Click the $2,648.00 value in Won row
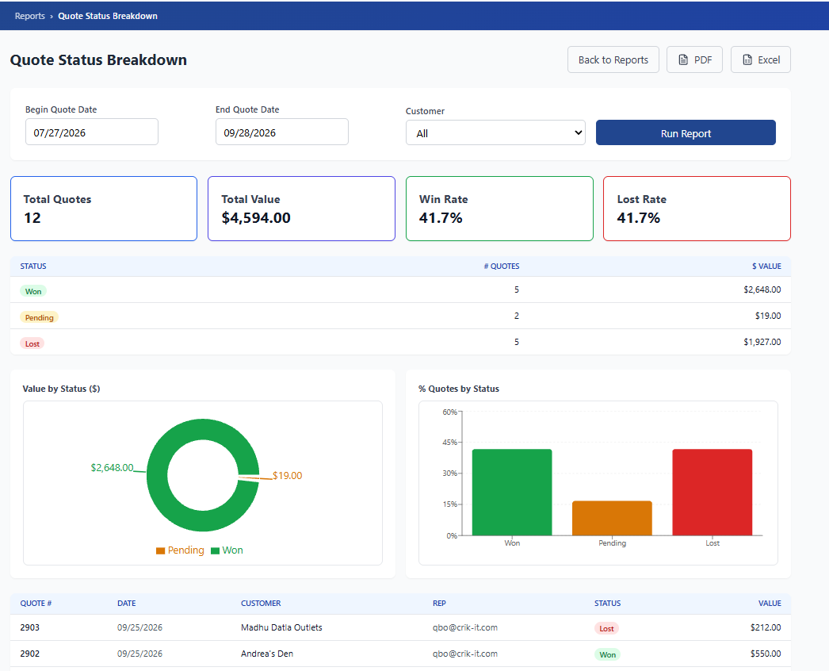 tap(762, 289)
